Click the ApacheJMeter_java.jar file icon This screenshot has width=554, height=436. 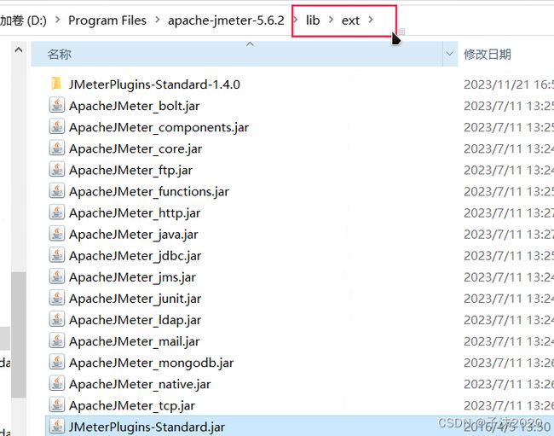coord(56,234)
